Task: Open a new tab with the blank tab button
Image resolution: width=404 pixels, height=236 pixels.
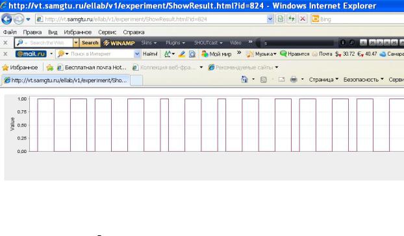Action: [x=136, y=80]
